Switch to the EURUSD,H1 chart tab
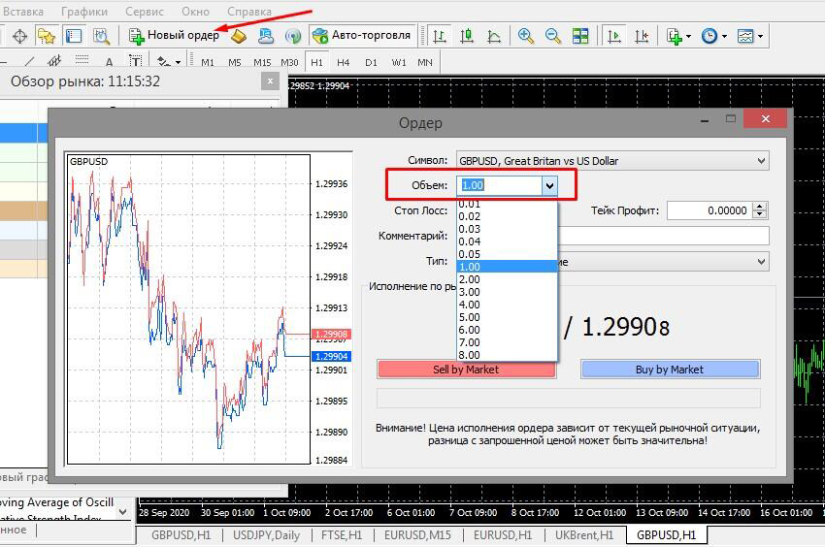This screenshot has width=825, height=547. pos(503,535)
